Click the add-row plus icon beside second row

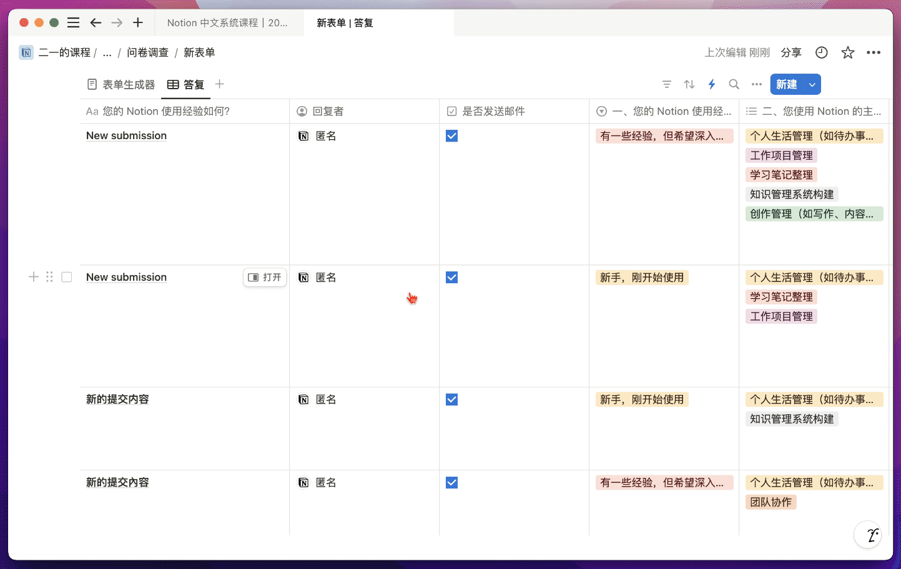pyautogui.click(x=34, y=277)
